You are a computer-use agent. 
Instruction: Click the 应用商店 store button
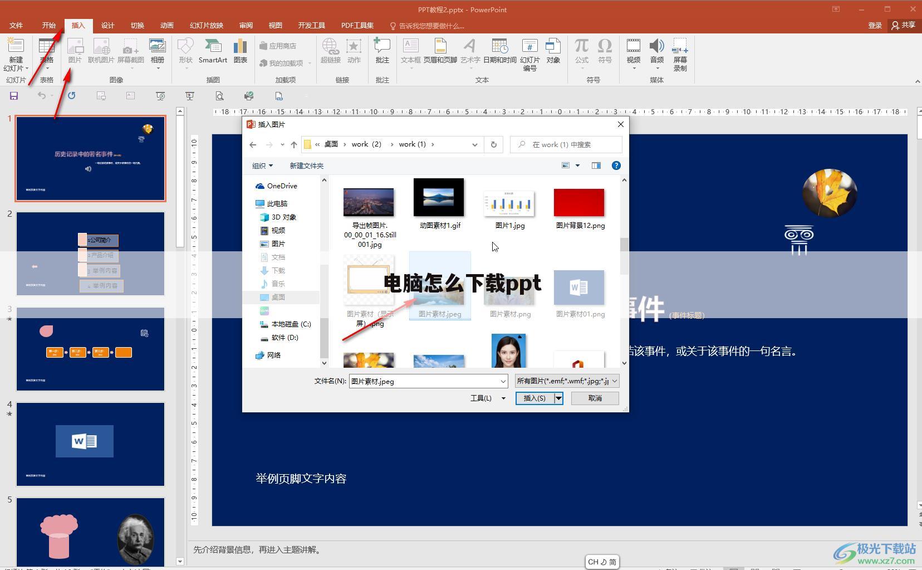[278, 46]
